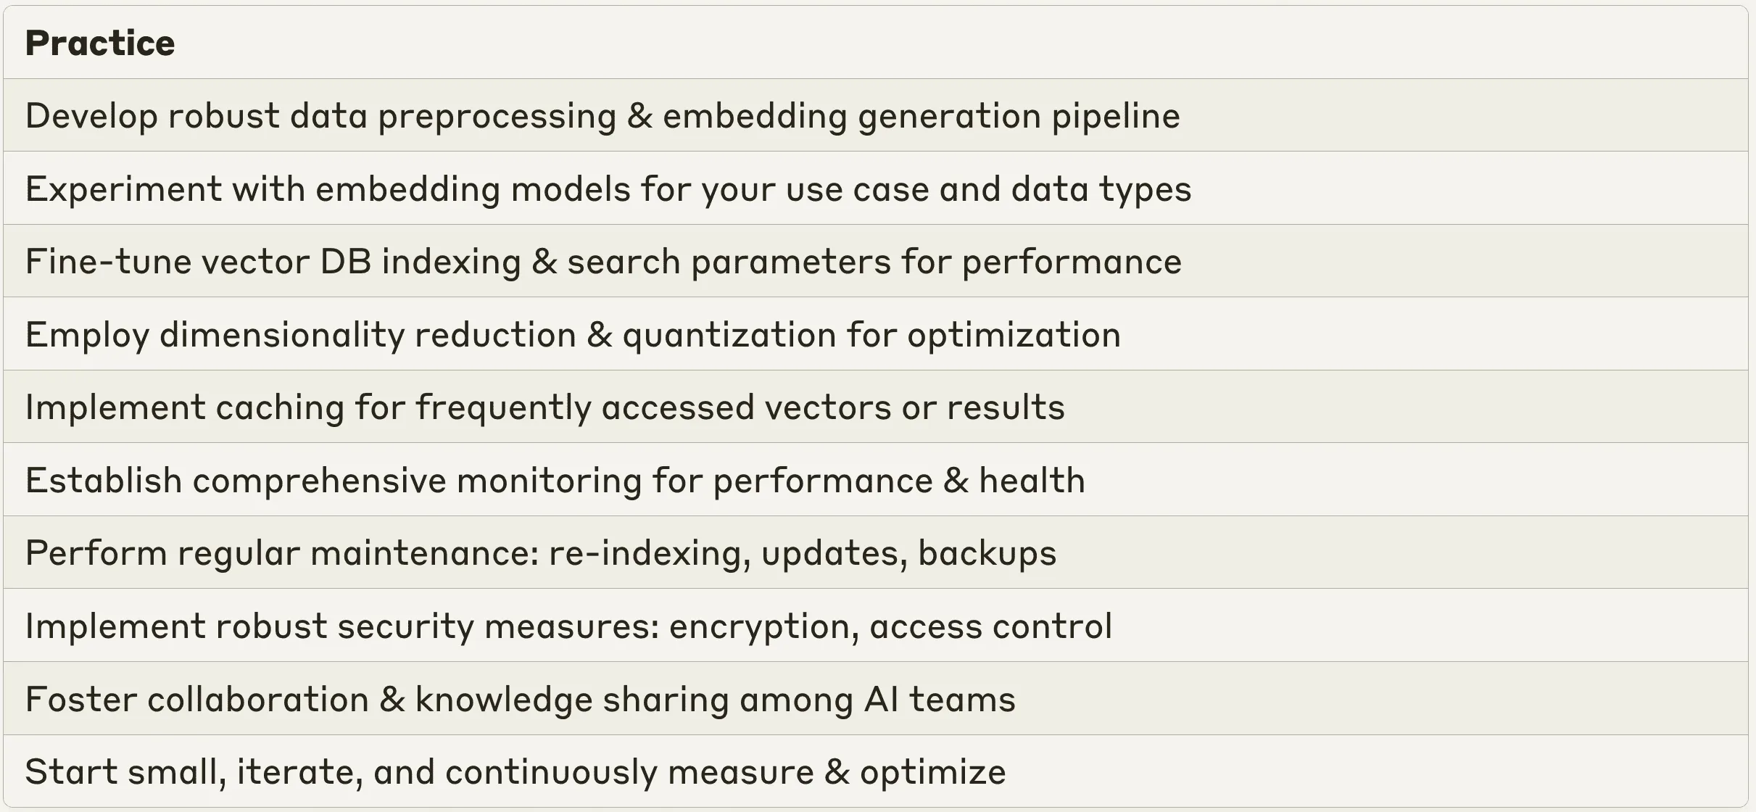
Task: Click the words frequently accessed vectors
Action: [654, 408]
